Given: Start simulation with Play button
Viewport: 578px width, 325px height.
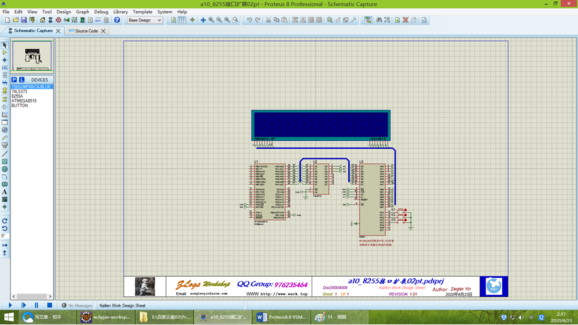Looking at the screenshot, I should point(11,305).
